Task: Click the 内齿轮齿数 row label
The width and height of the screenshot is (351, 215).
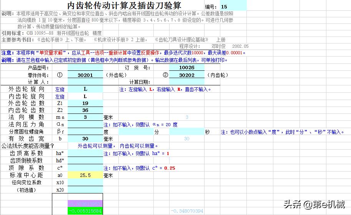Action: [x=27, y=110]
